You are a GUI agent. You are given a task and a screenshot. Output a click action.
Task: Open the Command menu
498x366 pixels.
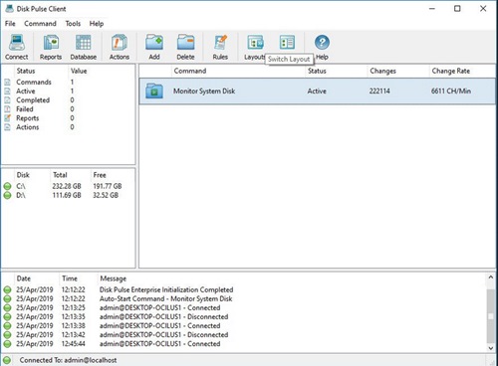[x=40, y=24]
